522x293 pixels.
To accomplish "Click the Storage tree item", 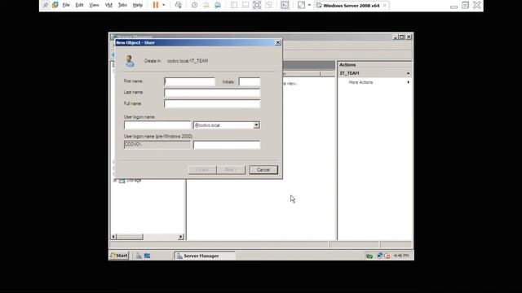I will pyautogui.click(x=134, y=180).
